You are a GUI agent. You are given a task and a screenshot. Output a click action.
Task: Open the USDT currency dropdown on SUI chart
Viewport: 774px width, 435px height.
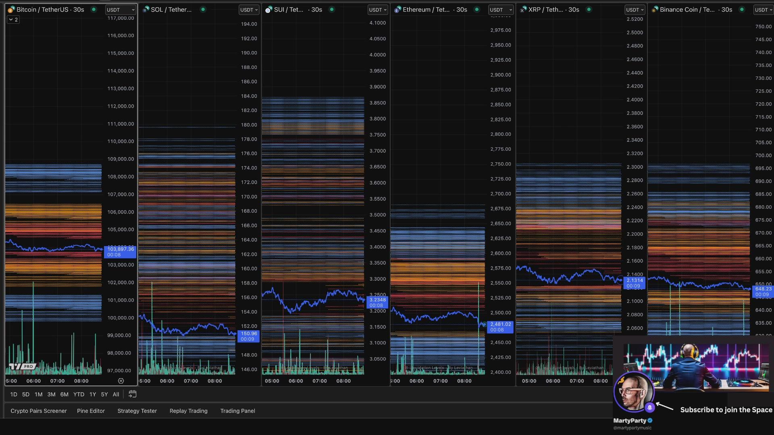tap(377, 10)
